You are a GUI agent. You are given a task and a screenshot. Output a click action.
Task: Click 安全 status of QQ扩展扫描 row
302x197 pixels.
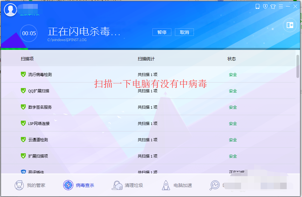point(233,91)
